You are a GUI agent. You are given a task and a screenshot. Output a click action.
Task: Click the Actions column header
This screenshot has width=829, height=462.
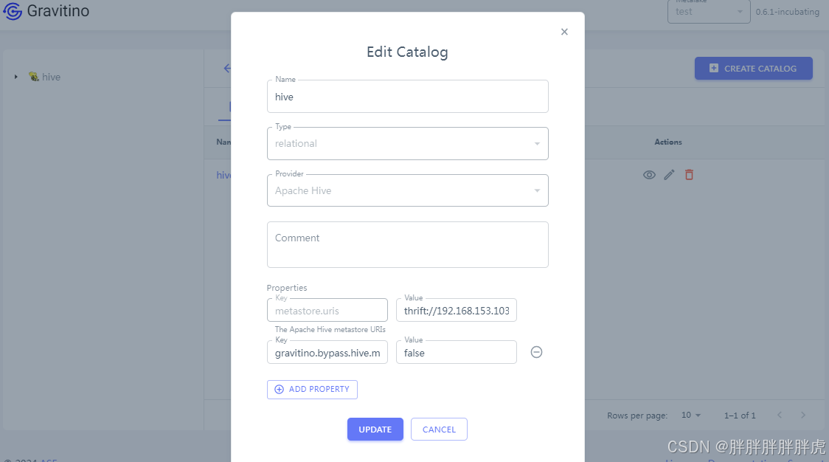click(x=668, y=142)
